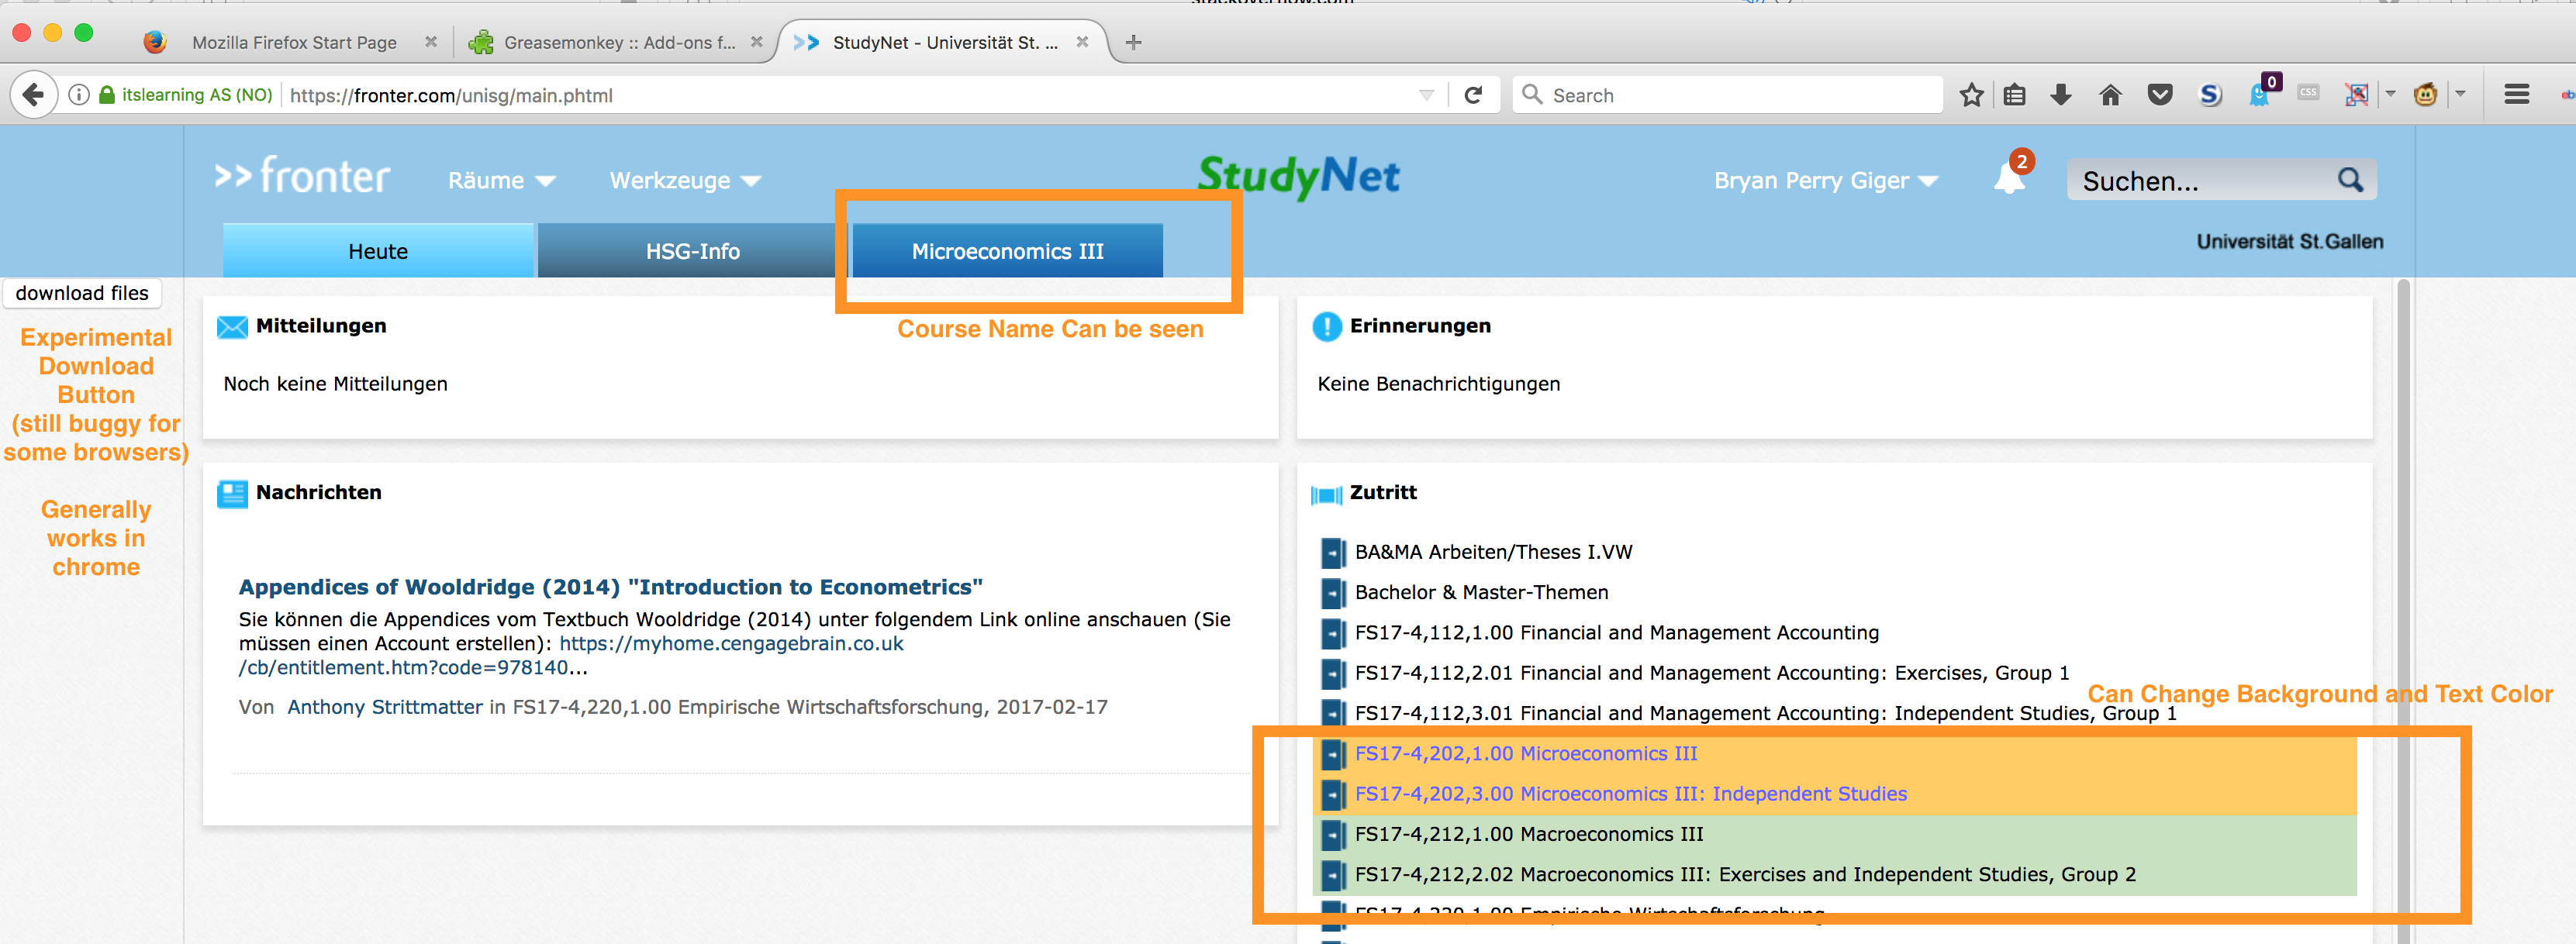Click download files button

84,292
